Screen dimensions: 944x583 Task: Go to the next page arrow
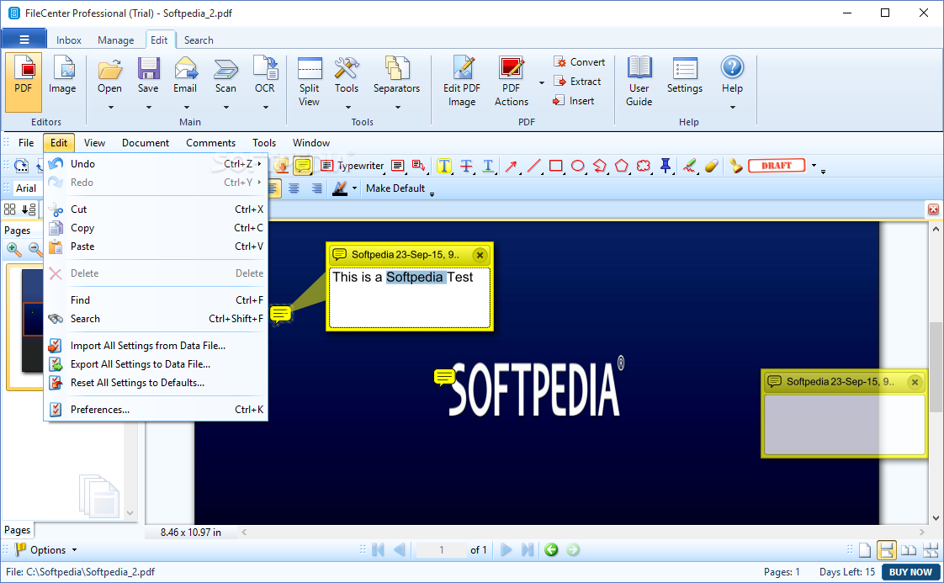(506, 550)
